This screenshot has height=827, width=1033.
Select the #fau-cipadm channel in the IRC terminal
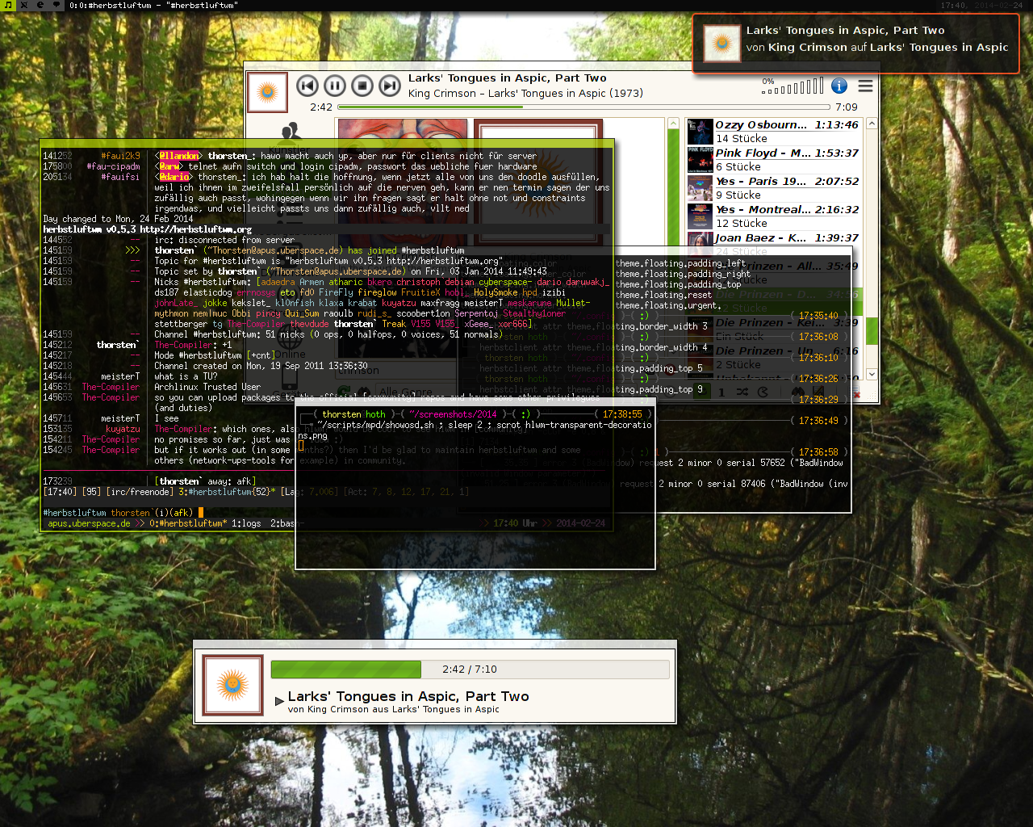(x=114, y=166)
